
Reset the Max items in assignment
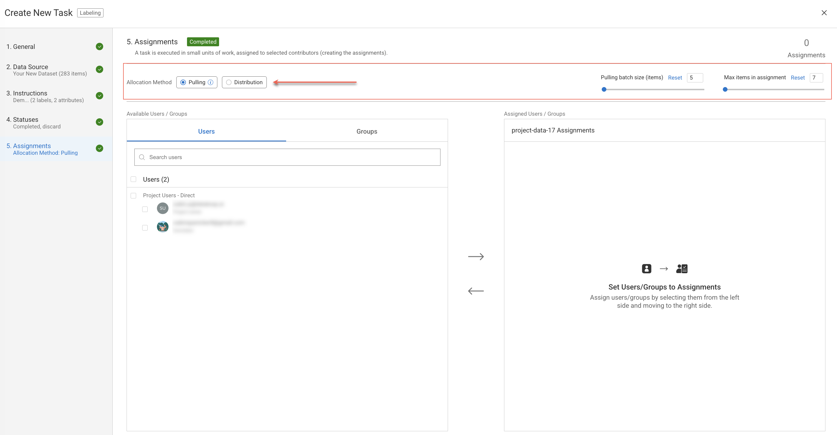(x=798, y=78)
